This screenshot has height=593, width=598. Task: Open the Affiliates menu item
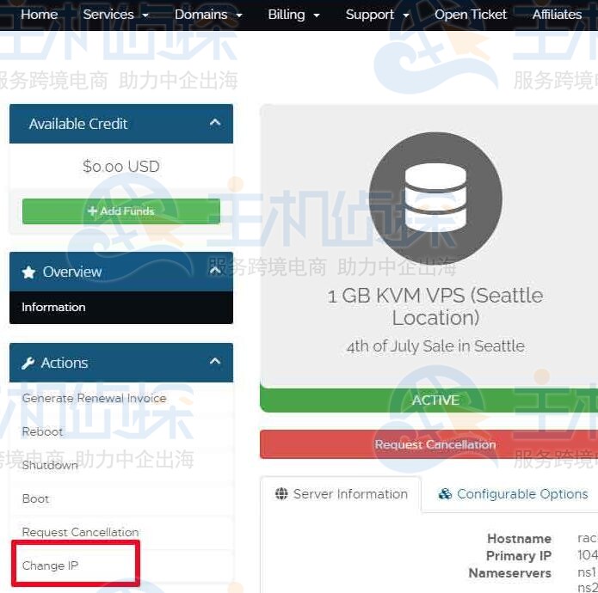(557, 15)
